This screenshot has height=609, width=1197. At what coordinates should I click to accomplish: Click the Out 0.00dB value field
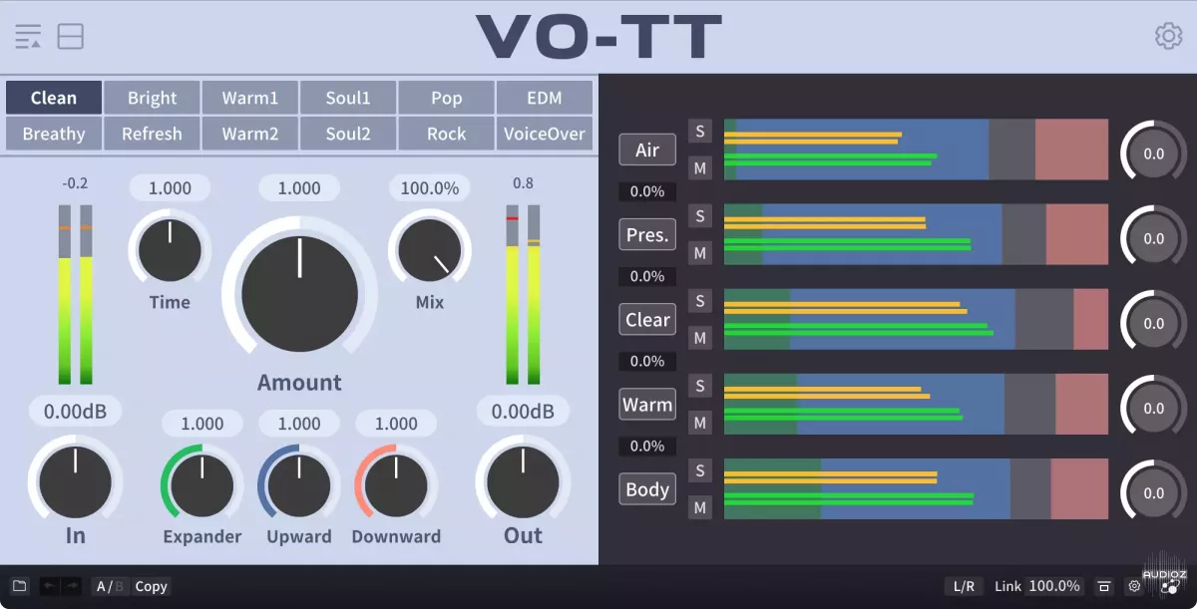(x=523, y=411)
